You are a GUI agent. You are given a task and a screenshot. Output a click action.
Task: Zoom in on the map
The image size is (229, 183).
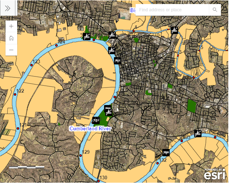(x=11, y=26)
